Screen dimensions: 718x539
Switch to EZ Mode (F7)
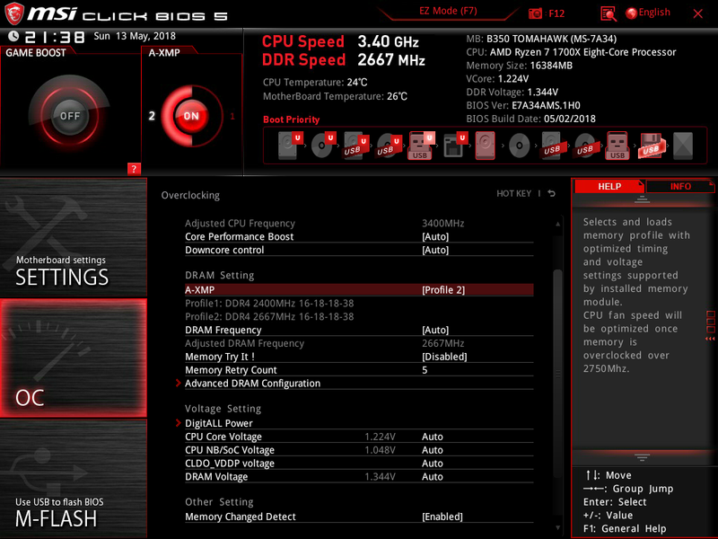pyautogui.click(x=448, y=11)
